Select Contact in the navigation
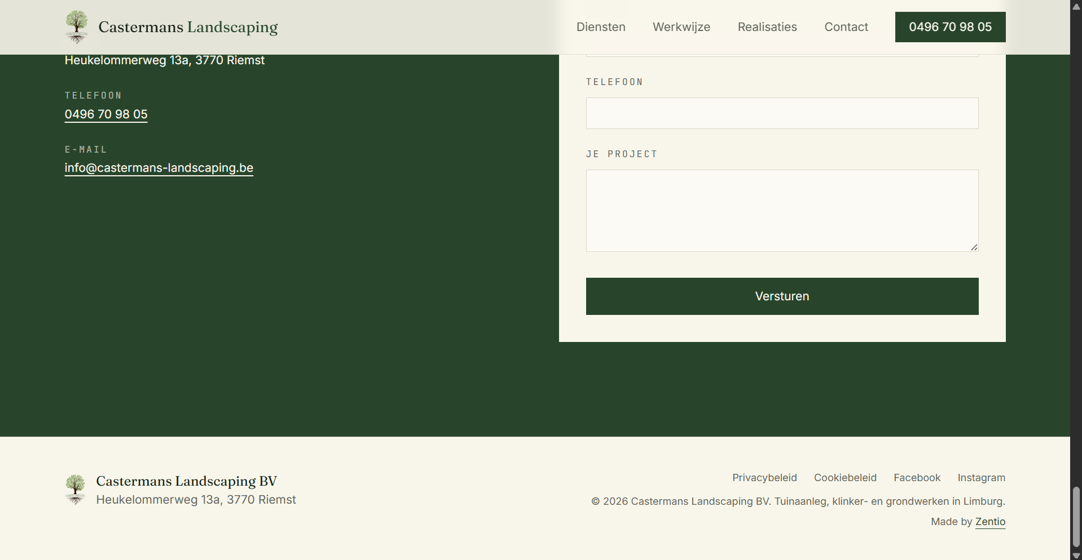Image resolution: width=1082 pixels, height=560 pixels. tap(846, 27)
